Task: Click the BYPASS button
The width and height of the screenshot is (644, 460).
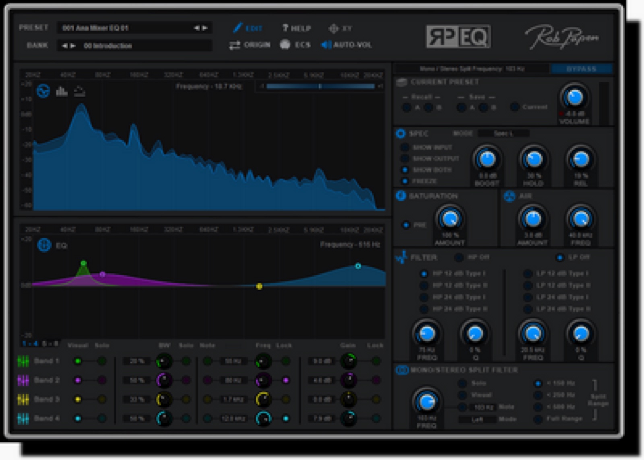Action: (581, 69)
